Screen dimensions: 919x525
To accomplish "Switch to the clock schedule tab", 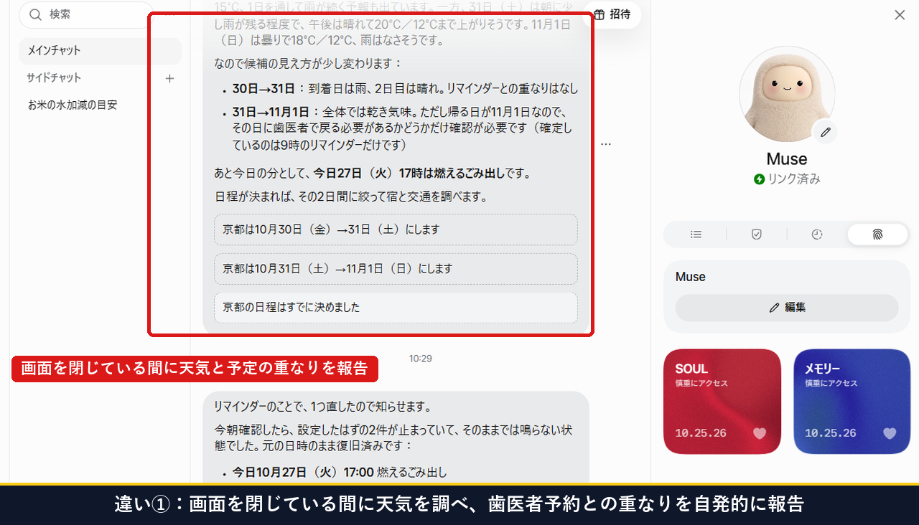I will pos(817,235).
